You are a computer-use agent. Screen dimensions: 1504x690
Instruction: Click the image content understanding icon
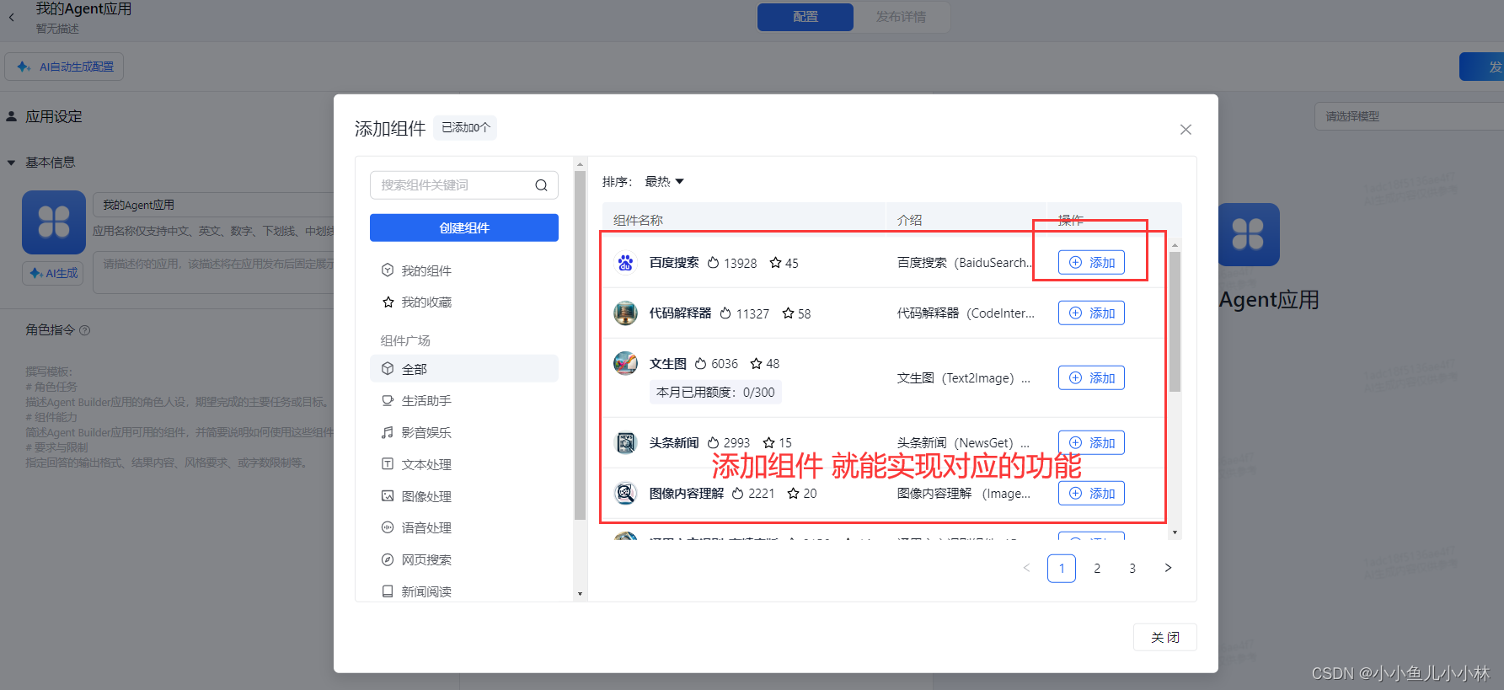coord(625,493)
